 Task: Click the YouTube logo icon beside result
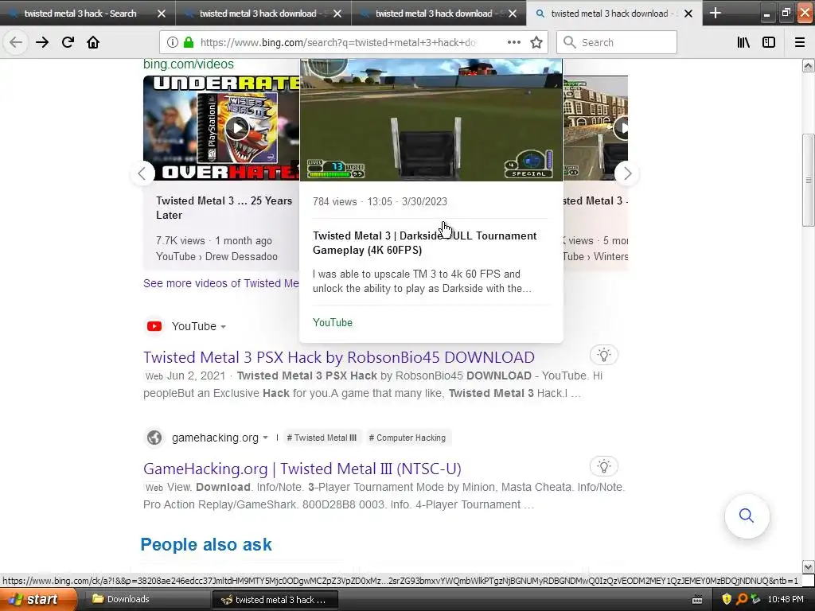coord(154,326)
